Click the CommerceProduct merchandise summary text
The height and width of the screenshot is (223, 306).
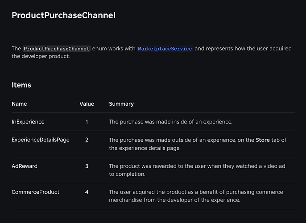pyautogui.click(x=196, y=196)
